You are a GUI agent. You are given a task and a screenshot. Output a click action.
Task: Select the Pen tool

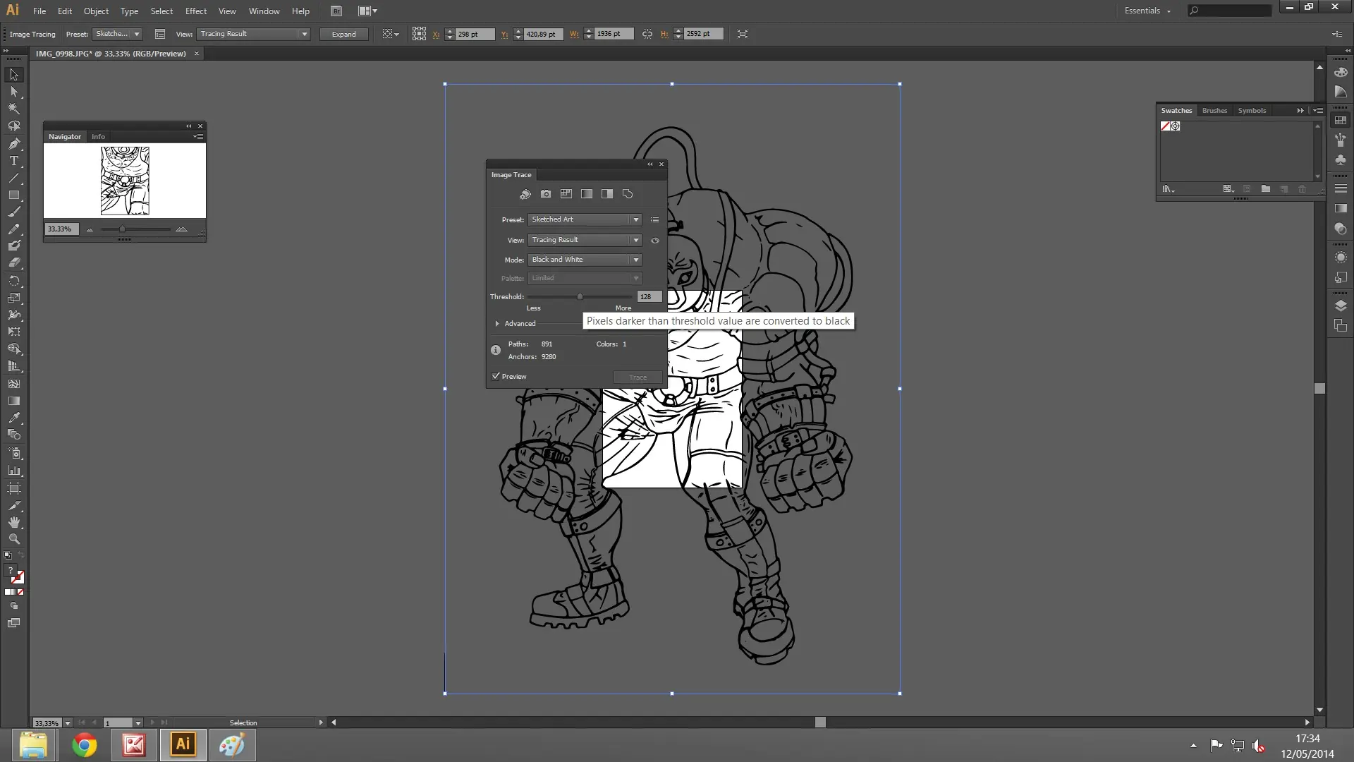14,143
